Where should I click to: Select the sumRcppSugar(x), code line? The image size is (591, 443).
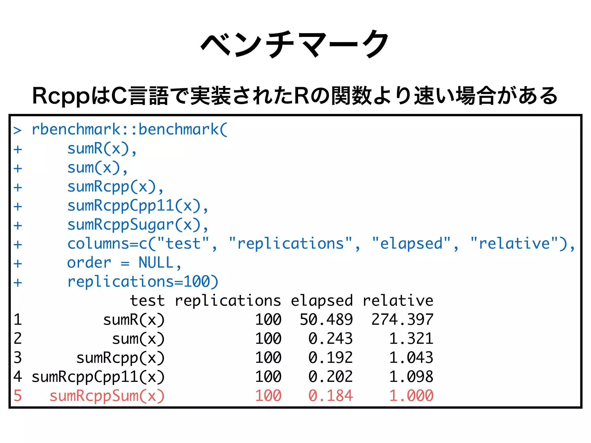(x=138, y=225)
